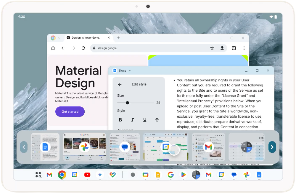Screen dimensions: 296x194
Task: Open the Messages recent app thumbnail
Action: 125,147
